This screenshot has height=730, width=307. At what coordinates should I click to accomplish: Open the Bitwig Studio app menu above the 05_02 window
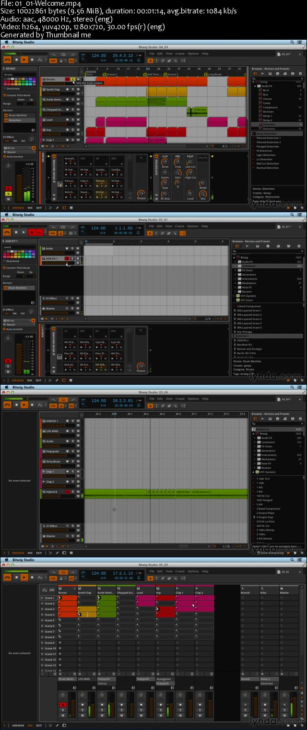tap(23, 559)
